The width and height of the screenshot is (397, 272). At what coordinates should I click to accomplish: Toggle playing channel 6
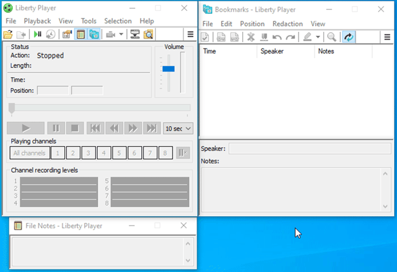pos(134,153)
